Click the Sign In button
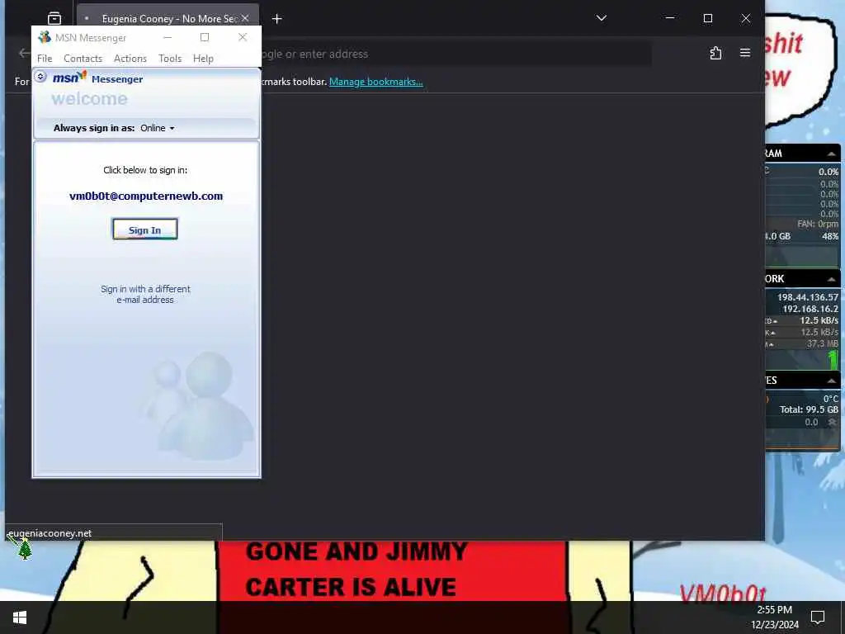This screenshot has height=634, width=845. 144,229
